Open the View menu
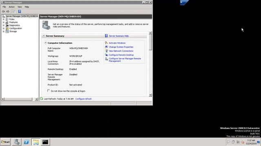This screenshot has height=146, width=261. coord(20,7)
